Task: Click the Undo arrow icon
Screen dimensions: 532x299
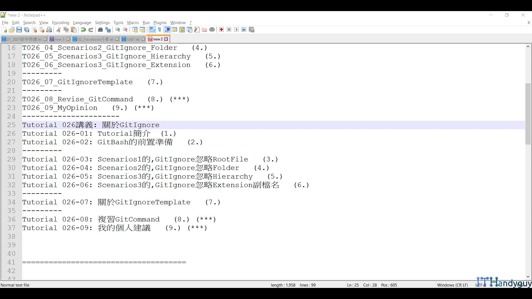Action: (x=83, y=30)
